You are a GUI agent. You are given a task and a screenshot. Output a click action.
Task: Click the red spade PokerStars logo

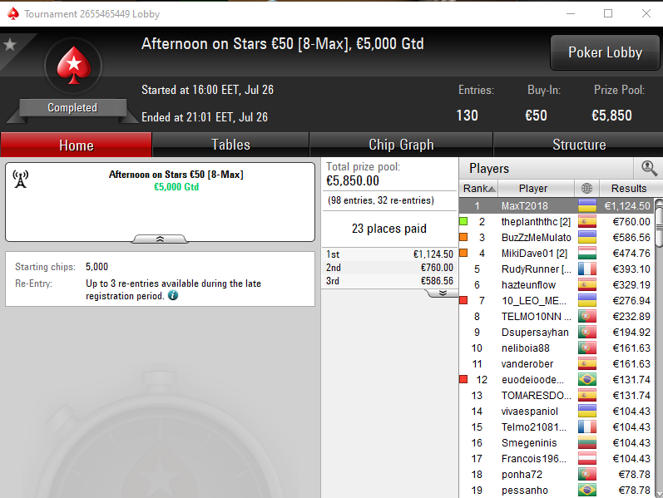[73, 66]
